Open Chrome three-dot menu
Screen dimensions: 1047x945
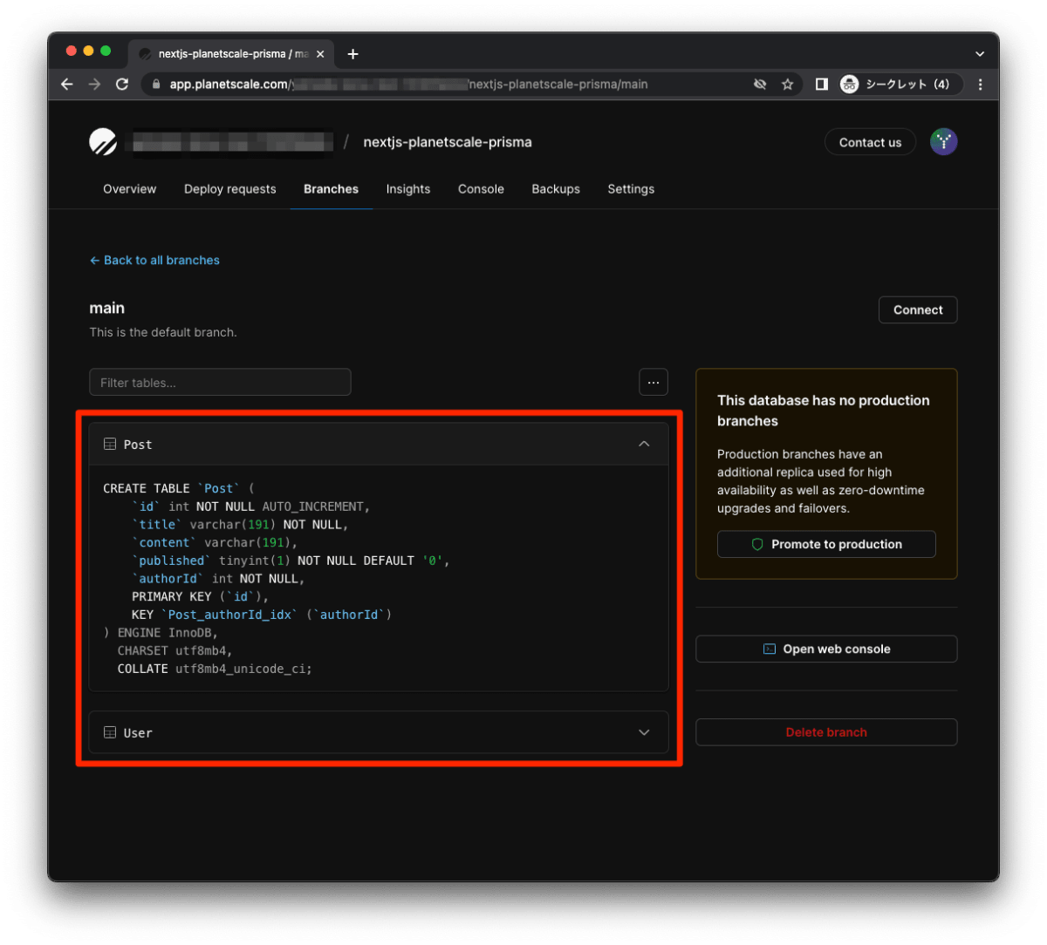pos(981,84)
